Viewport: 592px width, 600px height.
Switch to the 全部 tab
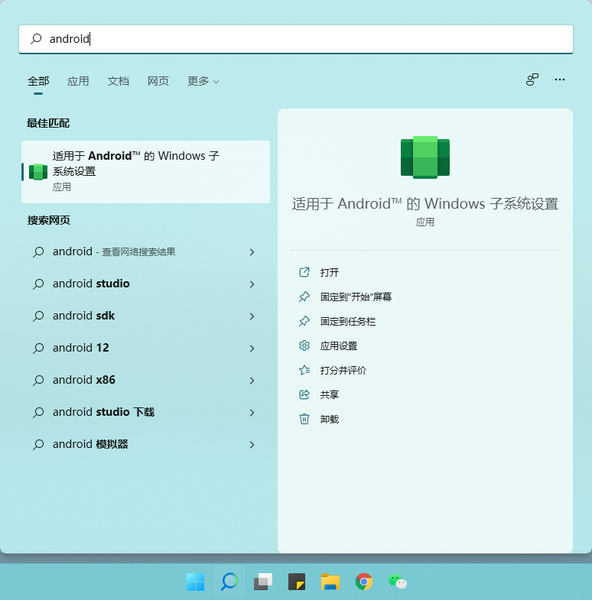[x=38, y=81]
